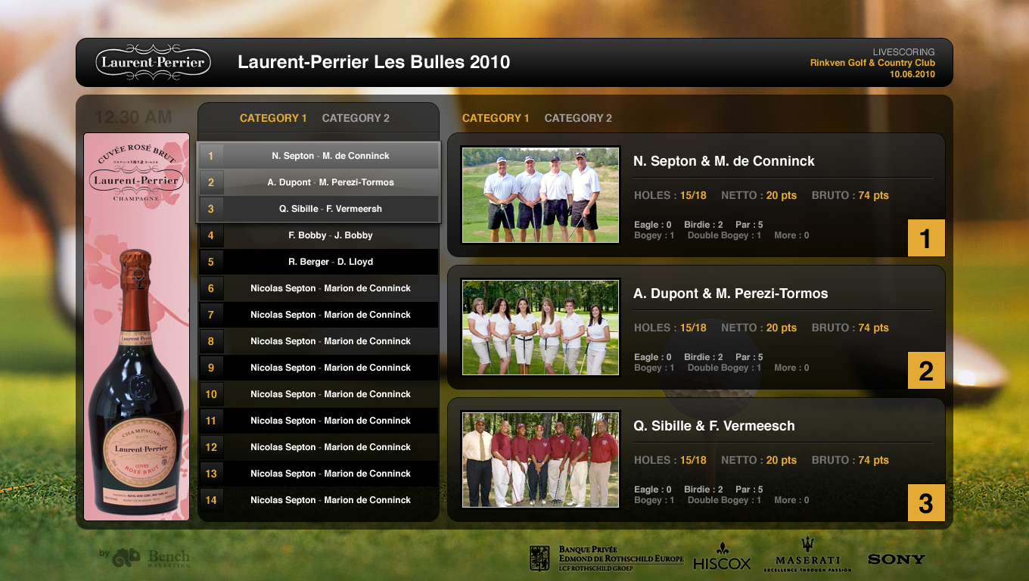Click the Q. Sibille & F. Vermeesch card title

[x=714, y=426]
